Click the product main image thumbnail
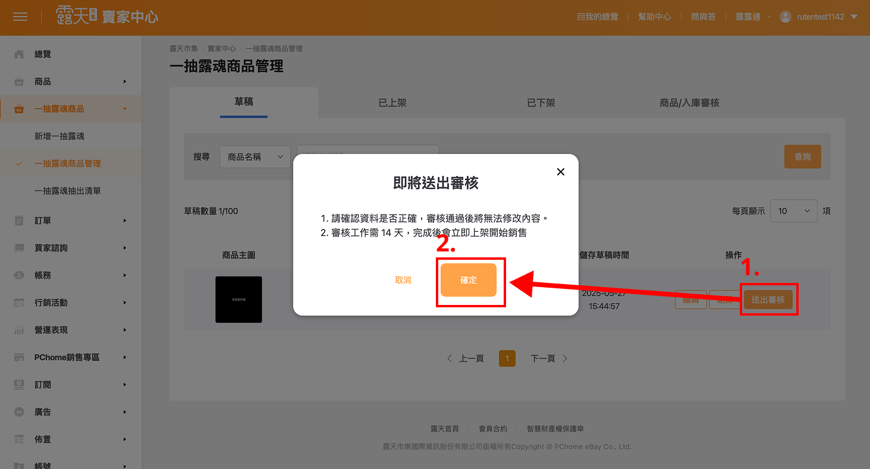870x469 pixels. coord(238,300)
